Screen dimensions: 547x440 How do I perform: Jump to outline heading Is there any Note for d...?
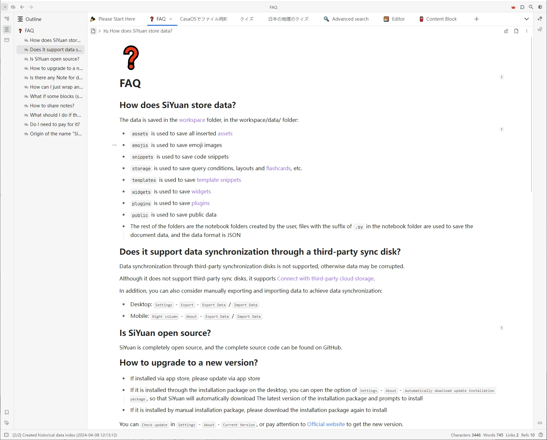click(51, 78)
